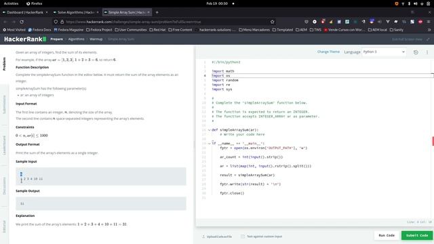Click the green Submit Code button
The width and height of the screenshot is (434, 244).
(x=417, y=235)
